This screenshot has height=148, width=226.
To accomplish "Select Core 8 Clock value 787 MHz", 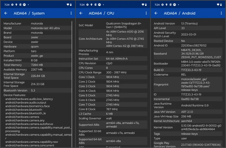I will tap(112, 109).
